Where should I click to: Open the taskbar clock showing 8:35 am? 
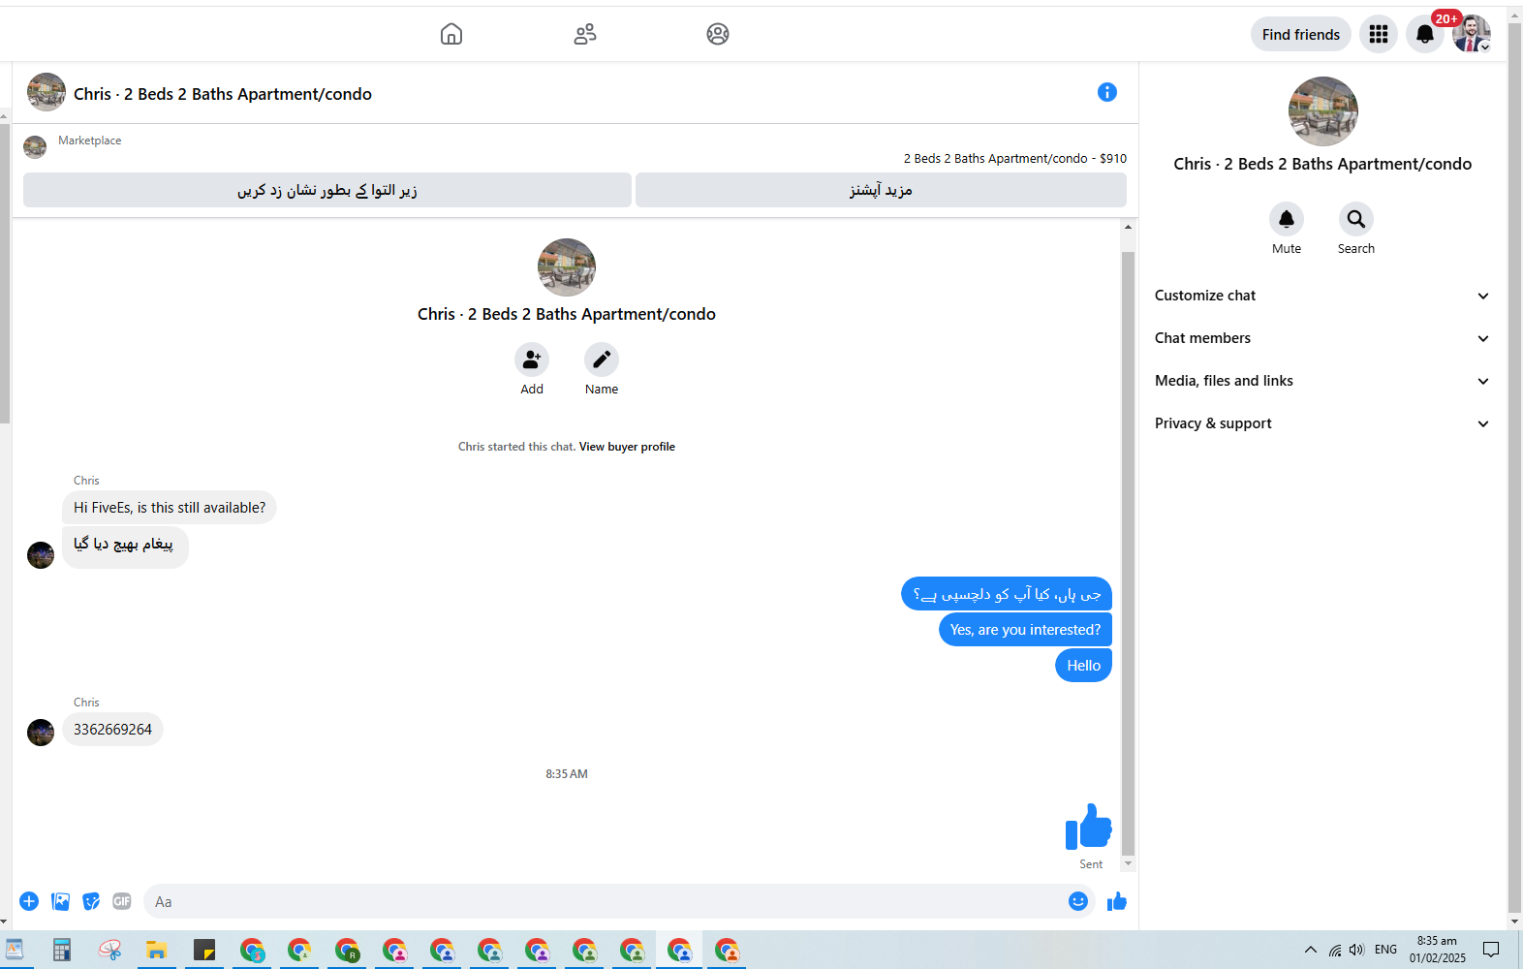(x=1437, y=950)
